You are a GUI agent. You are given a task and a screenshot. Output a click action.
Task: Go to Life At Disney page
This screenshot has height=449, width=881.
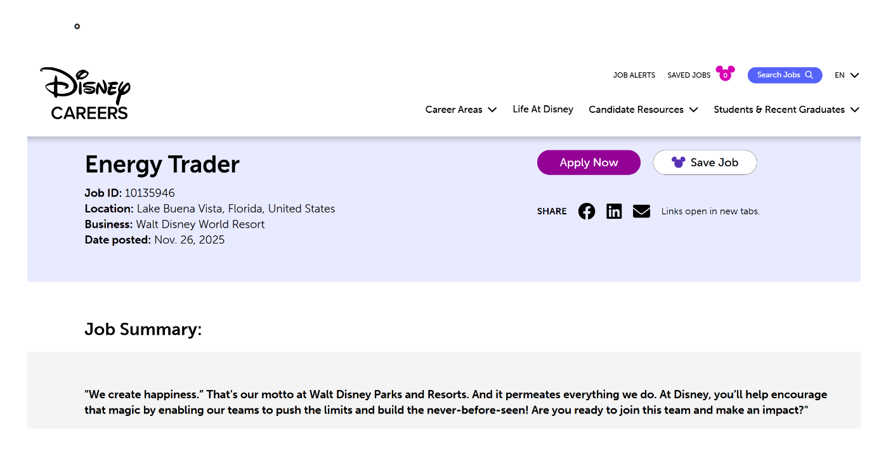pos(543,109)
